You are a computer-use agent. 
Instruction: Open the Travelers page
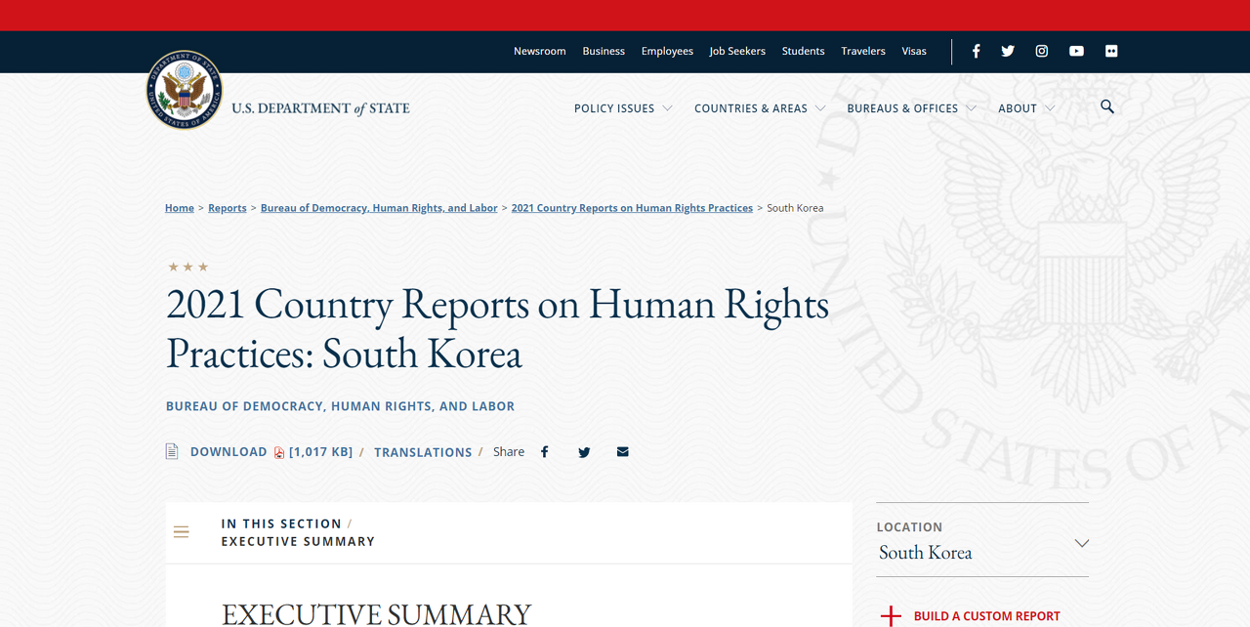863,51
